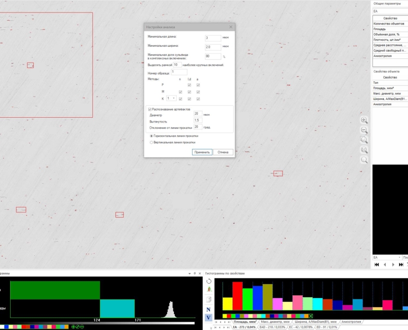Screen dimensions: 408x330
Task: Click the Отмена button
Action: [223, 152]
